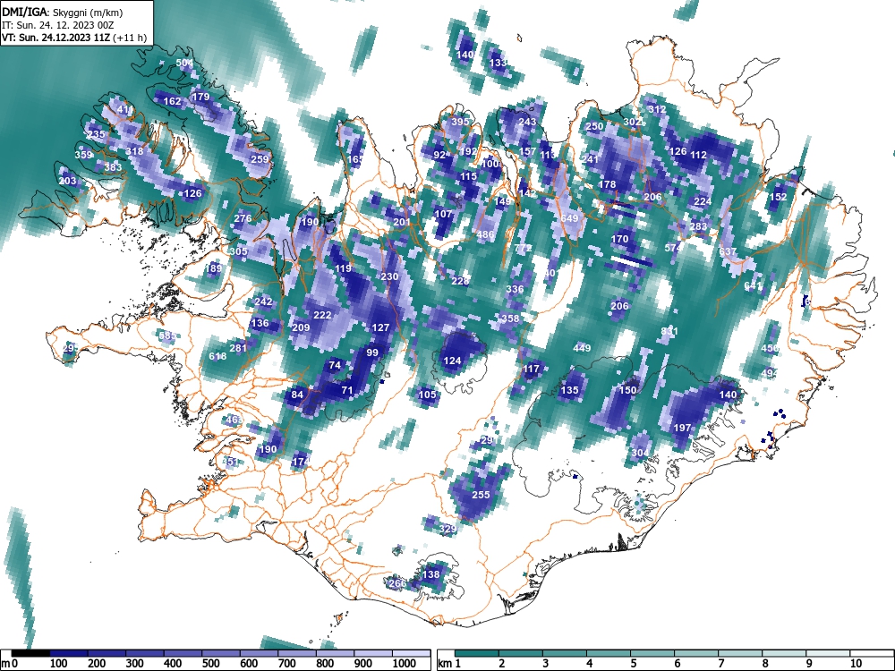Click the visibility value 504

point(184,63)
